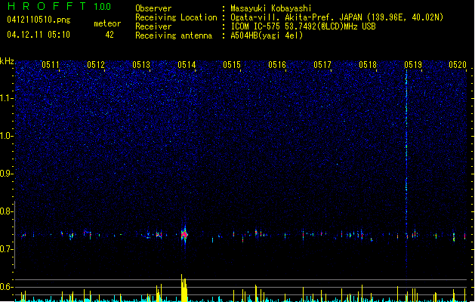Click the 0516 time marker
Viewport: 475px width, 302px height.
coord(277,65)
